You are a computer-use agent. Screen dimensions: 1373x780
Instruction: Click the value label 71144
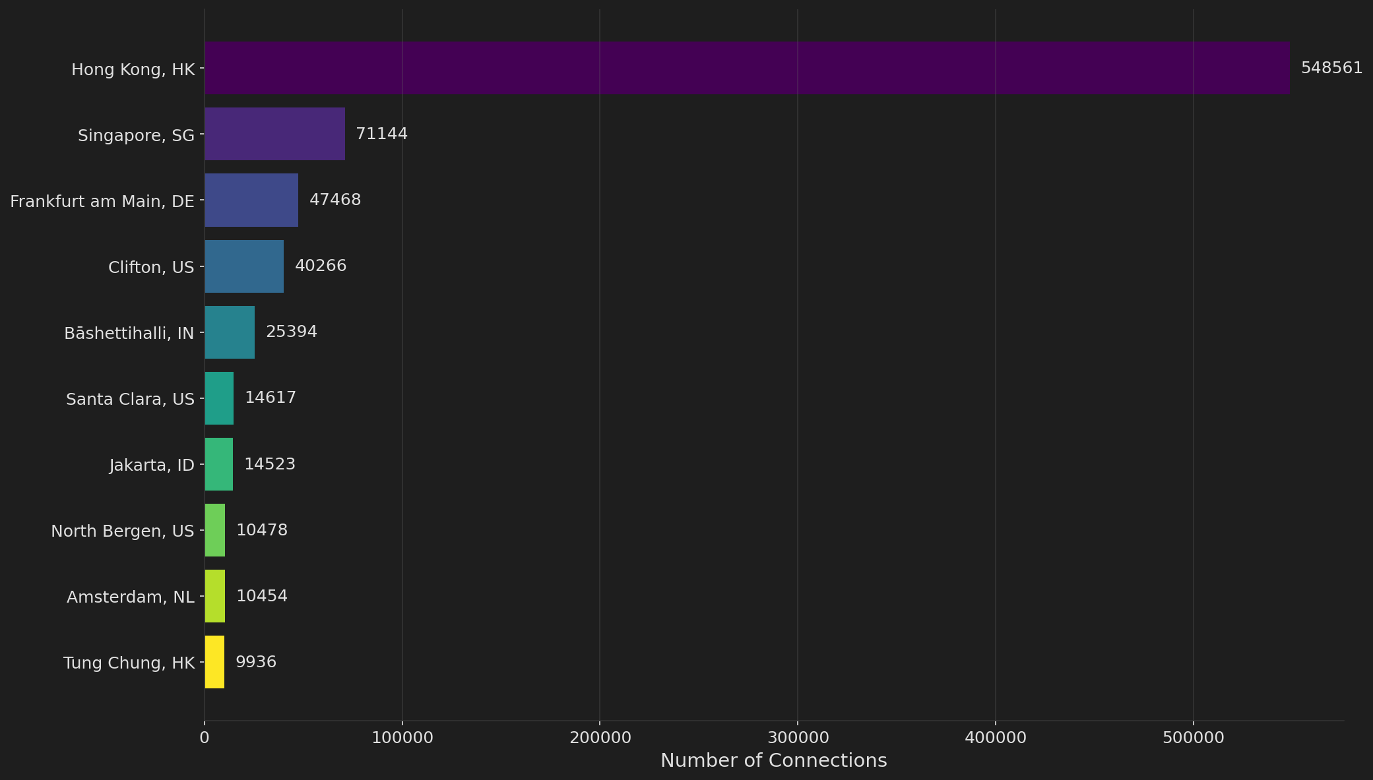381,133
